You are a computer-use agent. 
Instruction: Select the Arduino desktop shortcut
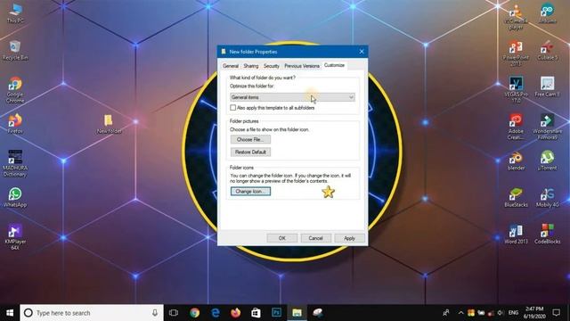tap(547, 13)
